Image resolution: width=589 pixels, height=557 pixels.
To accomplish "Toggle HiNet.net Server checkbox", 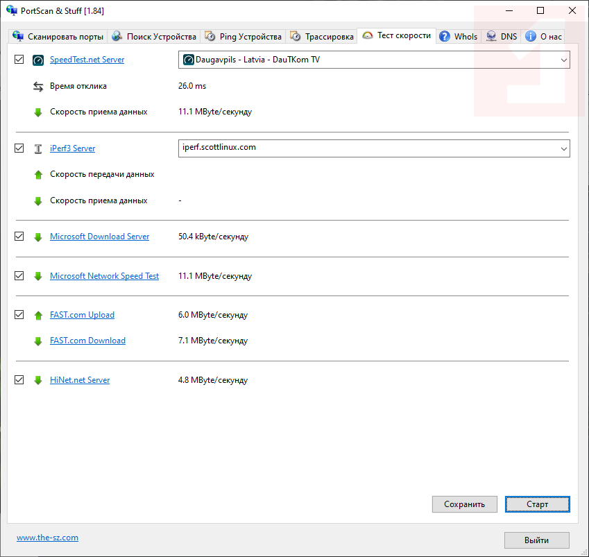I will [x=19, y=379].
